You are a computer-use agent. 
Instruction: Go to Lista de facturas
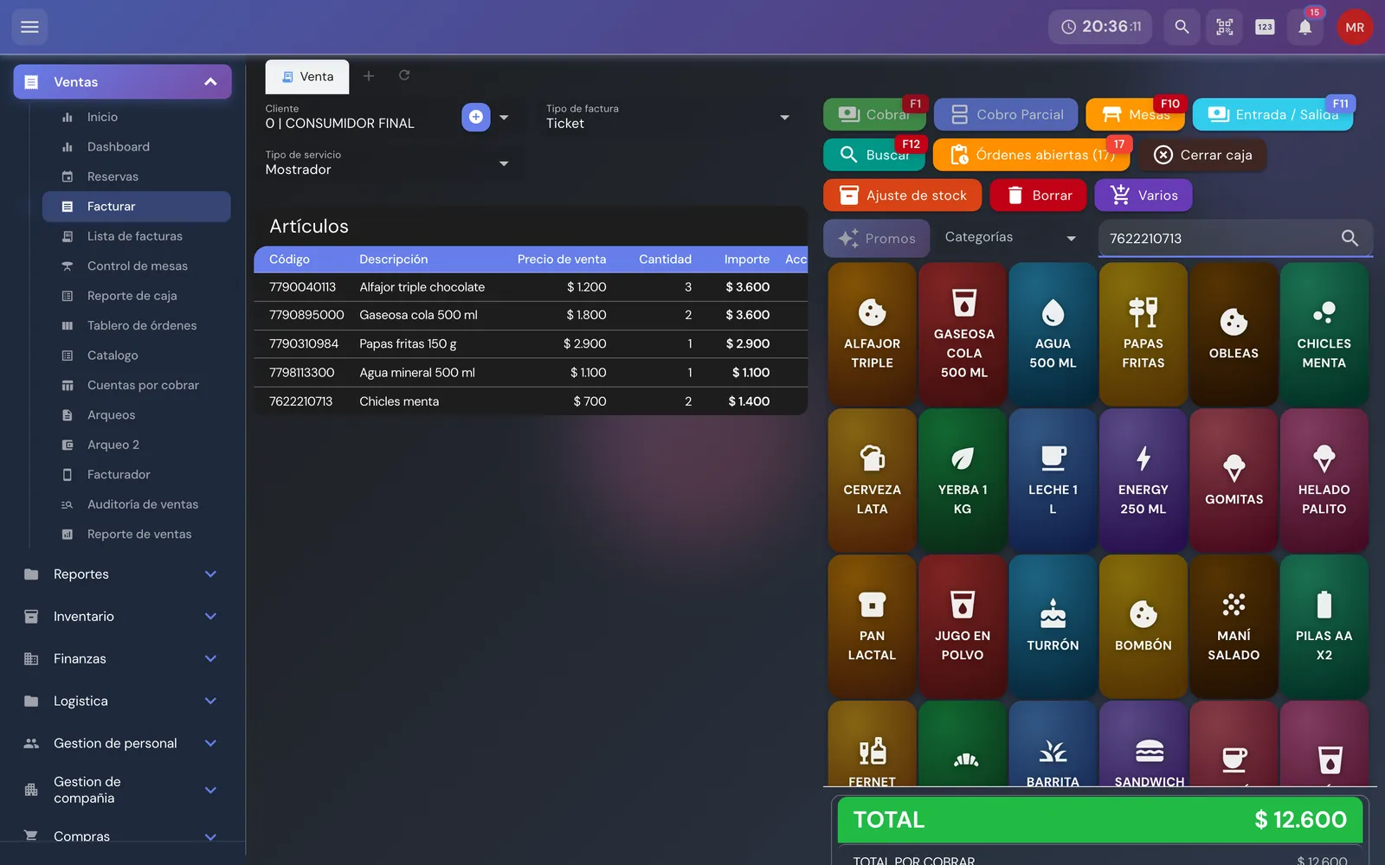137,236
